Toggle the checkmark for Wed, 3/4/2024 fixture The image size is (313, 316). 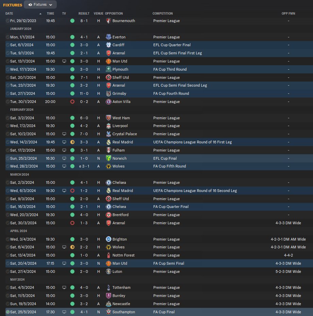tap(7, 239)
